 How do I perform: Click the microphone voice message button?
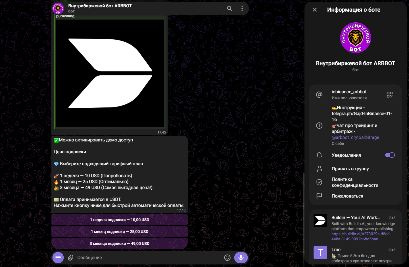(241, 258)
